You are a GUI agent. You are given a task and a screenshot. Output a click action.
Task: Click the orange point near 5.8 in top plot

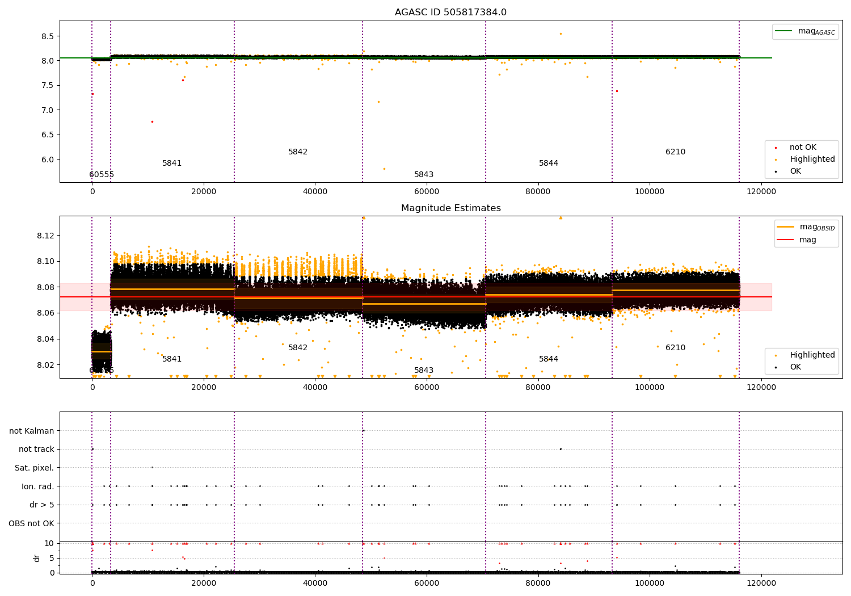click(x=384, y=169)
